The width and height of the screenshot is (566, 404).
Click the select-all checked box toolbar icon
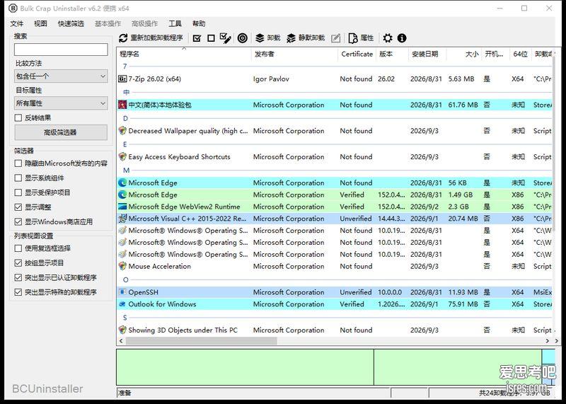pyautogui.click(x=197, y=38)
